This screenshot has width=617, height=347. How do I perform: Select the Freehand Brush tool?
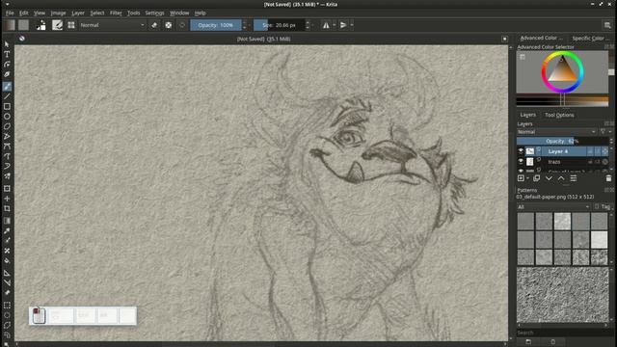(x=7, y=86)
